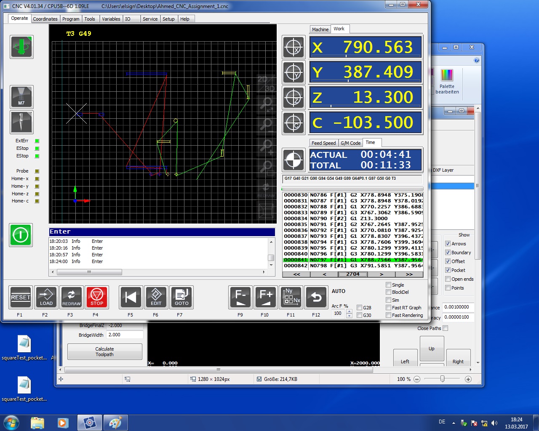
Task: Increase Arc F % stepper arrow
Action: pos(349,311)
